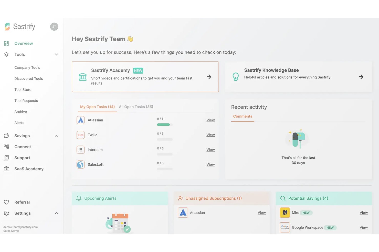Viewport: 379px width, 252px height.
Task: Expand the Savings menu chevron
Action: pyautogui.click(x=56, y=136)
